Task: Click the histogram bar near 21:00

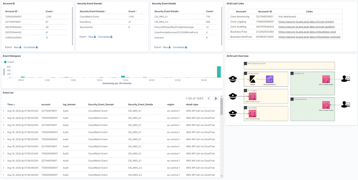Action: coord(123,77)
